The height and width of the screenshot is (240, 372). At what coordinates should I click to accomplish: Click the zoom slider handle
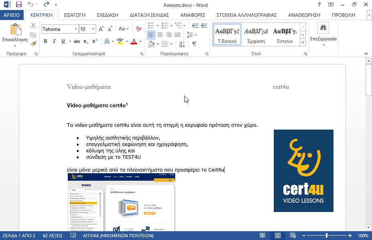[327, 236]
